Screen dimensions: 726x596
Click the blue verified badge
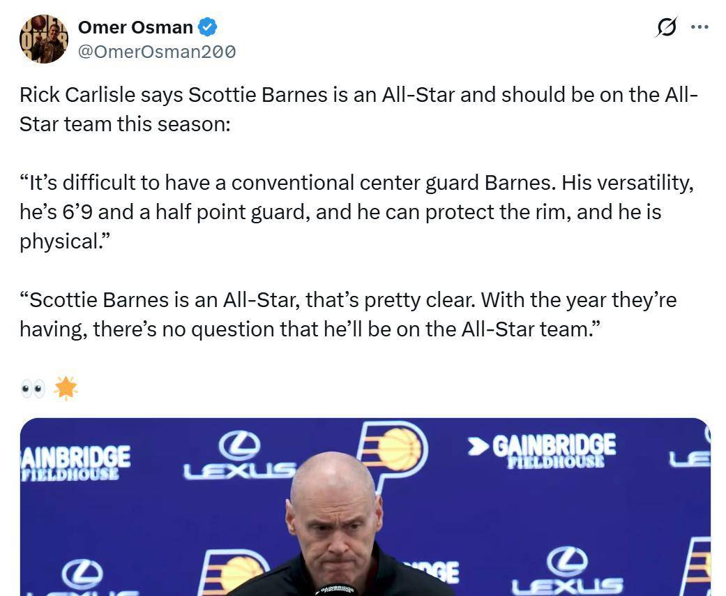(207, 27)
